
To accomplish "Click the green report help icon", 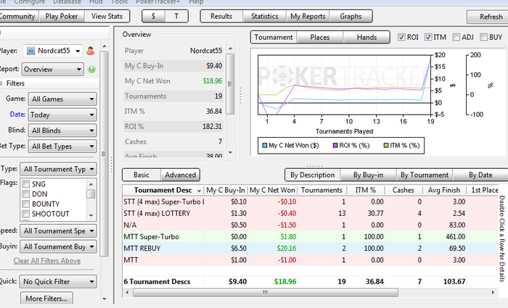I will coord(91,70).
